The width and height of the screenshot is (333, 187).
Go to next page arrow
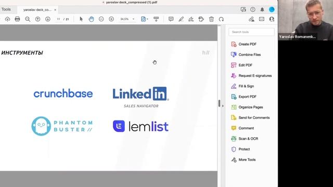point(48,19)
